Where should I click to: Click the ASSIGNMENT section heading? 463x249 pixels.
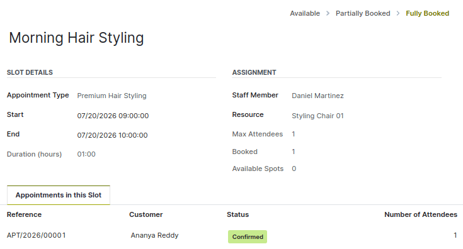click(254, 72)
